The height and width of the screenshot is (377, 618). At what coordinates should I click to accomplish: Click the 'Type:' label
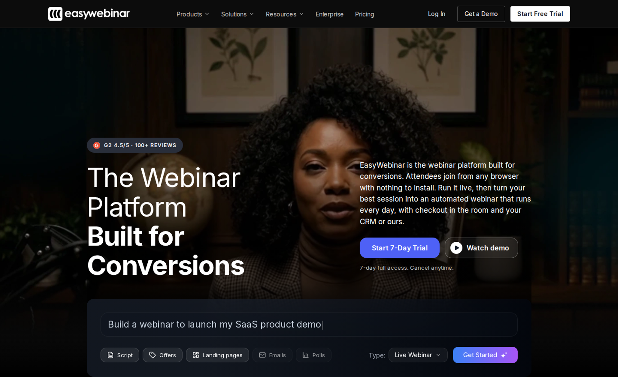click(x=377, y=355)
